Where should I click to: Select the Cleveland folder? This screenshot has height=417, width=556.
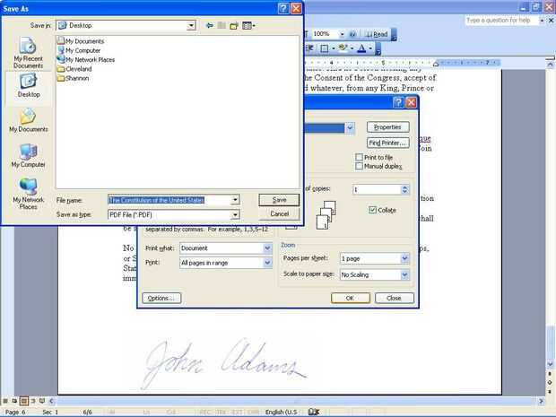(74, 69)
